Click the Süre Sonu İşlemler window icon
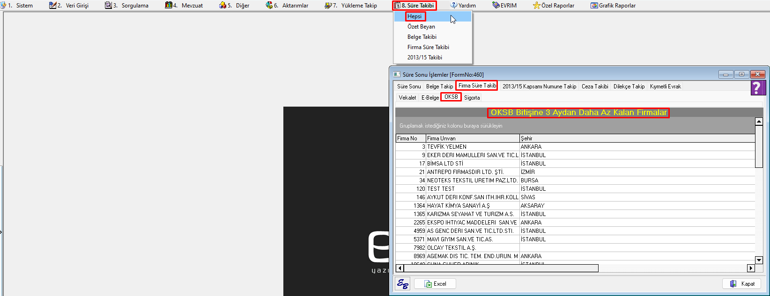Viewport: 770px width, 296px height. (x=397, y=74)
